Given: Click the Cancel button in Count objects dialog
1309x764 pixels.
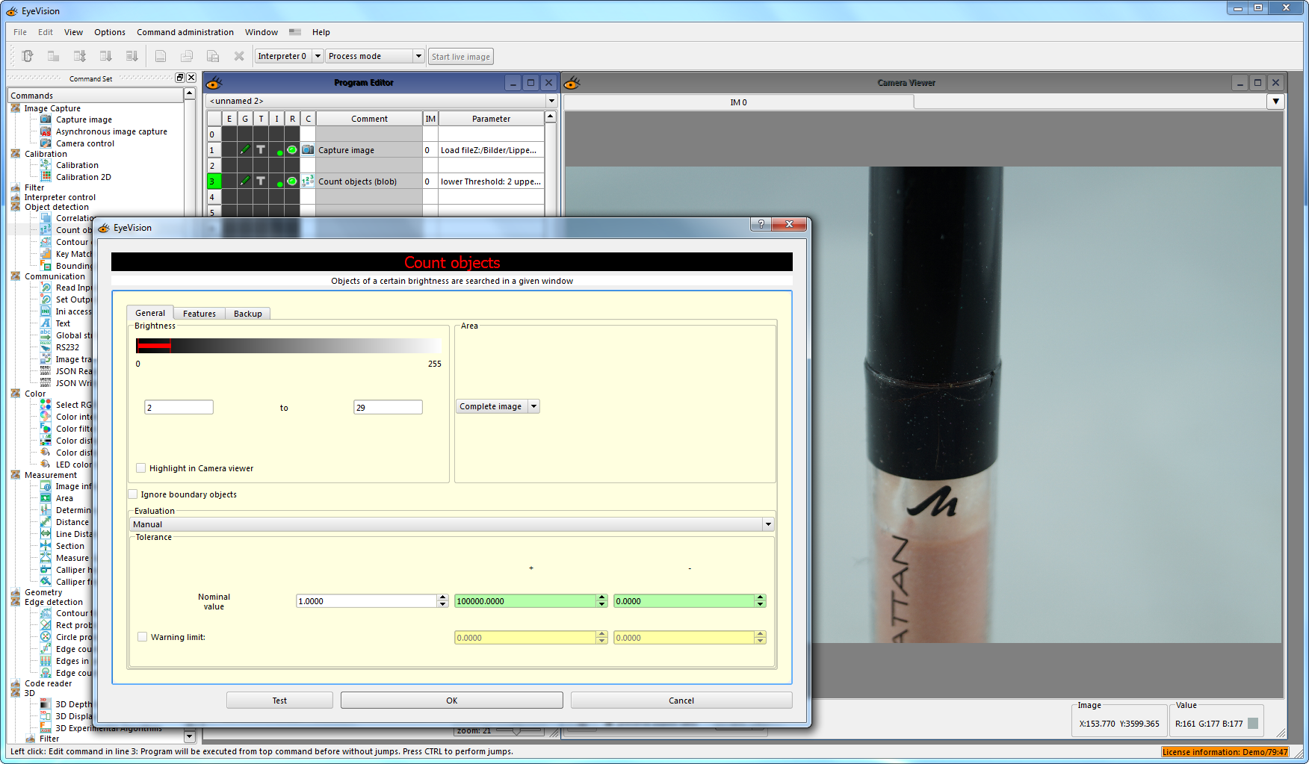Looking at the screenshot, I should (681, 701).
